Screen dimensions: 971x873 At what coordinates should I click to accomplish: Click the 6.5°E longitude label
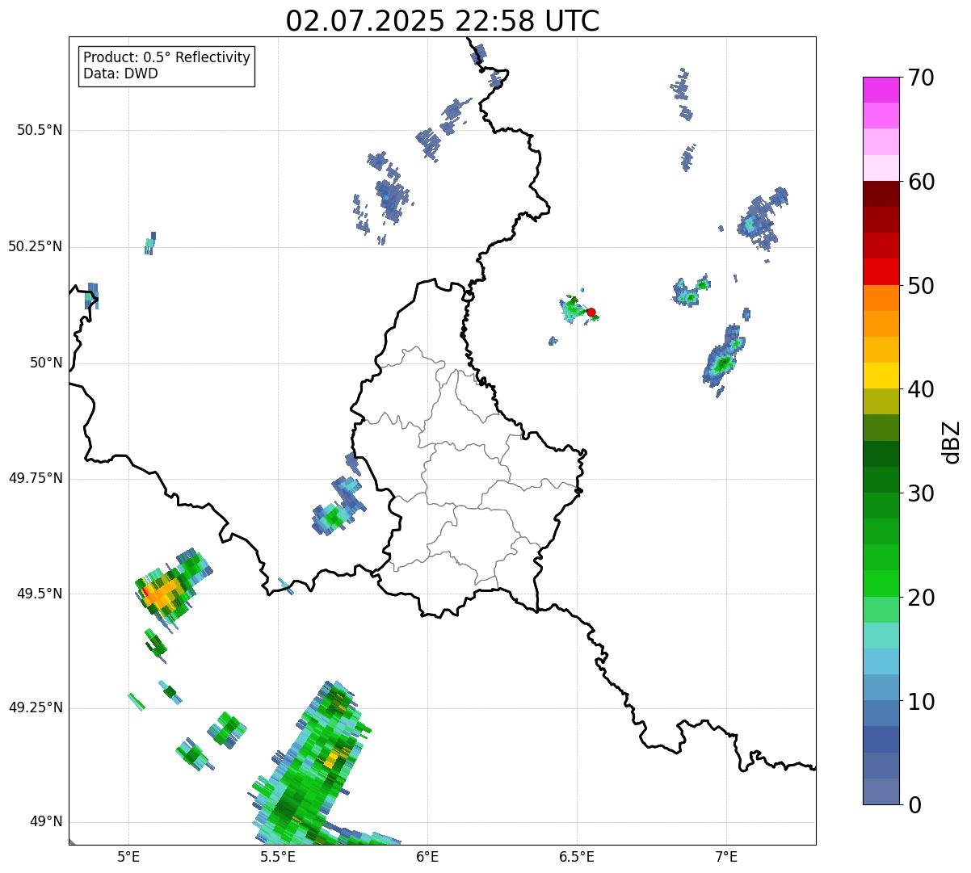pos(577,856)
